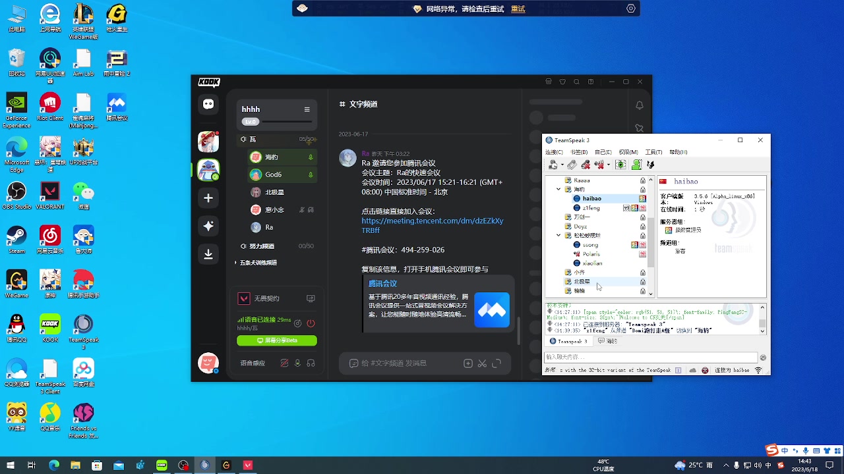Image resolution: width=844 pixels, height=474 pixels.
Task: Open settings gear on top banner
Action: tap(631, 9)
